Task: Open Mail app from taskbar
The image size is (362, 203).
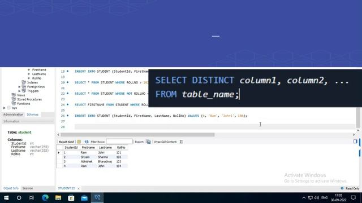Action: point(84,198)
